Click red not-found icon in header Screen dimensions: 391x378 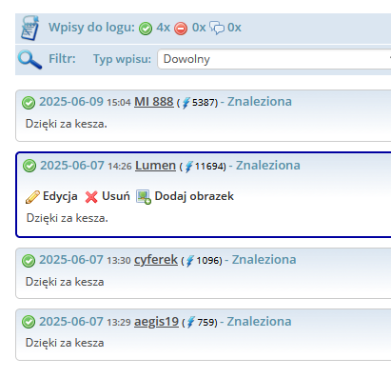tap(181, 29)
